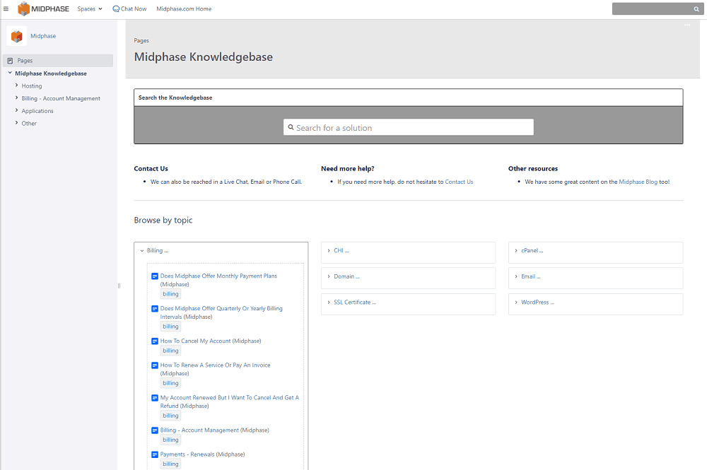Image resolution: width=707 pixels, height=470 pixels.
Task: Click magnifier icon in 'Search for a solution' box
Action: (291, 127)
